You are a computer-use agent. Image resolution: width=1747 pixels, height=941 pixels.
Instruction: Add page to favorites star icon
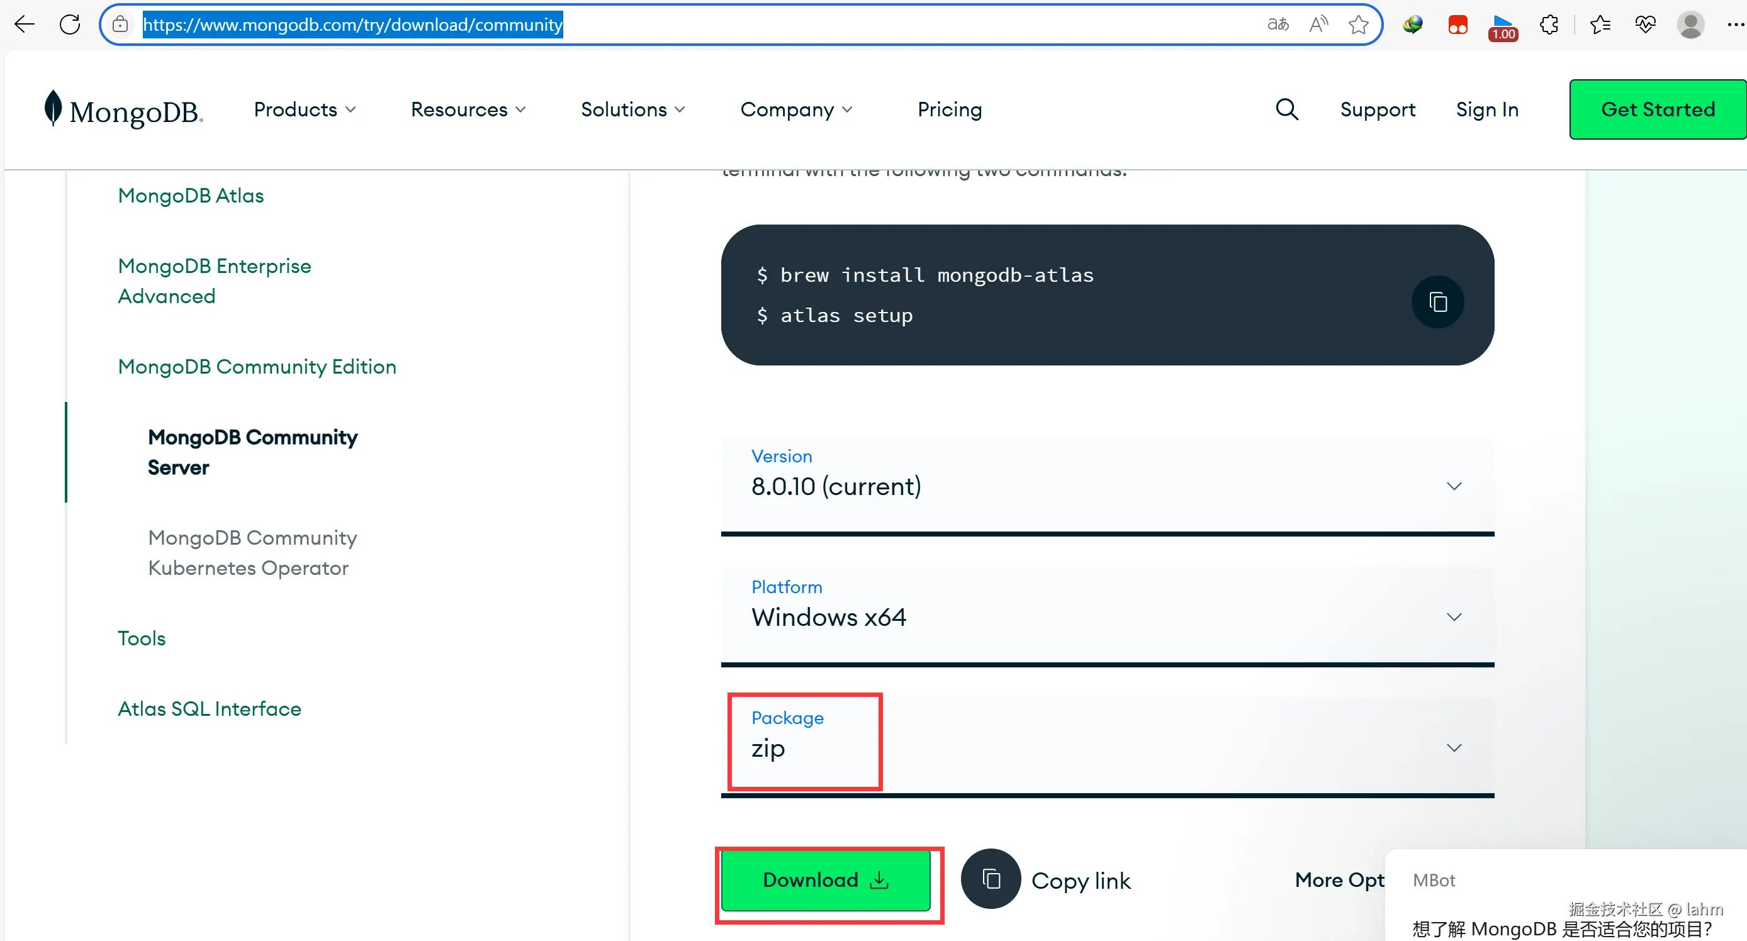1359,25
